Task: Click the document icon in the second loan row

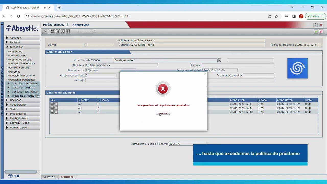Action: (56, 108)
